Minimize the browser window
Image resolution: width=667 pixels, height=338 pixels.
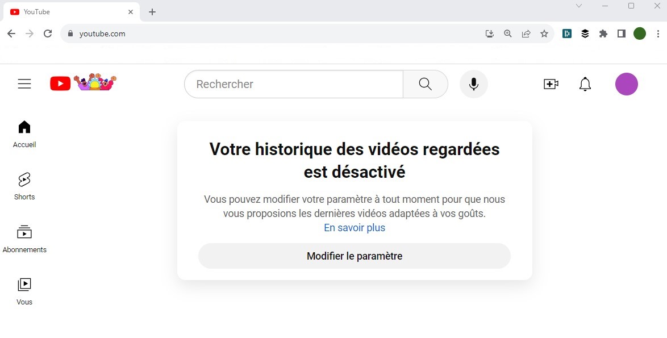pyautogui.click(x=605, y=6)
